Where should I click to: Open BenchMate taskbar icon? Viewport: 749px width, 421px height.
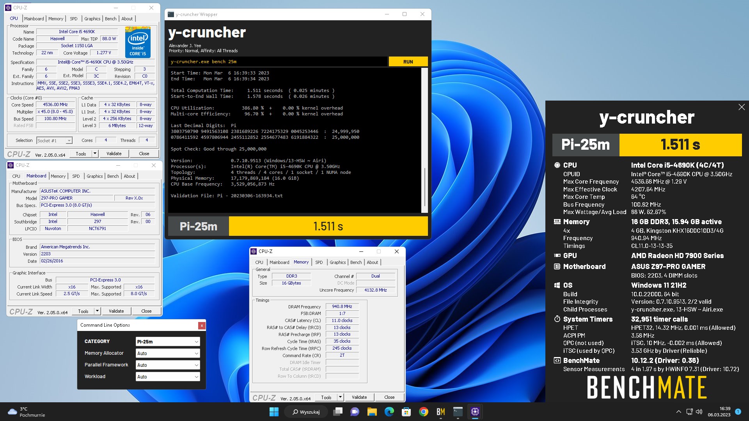pos(440,412)
